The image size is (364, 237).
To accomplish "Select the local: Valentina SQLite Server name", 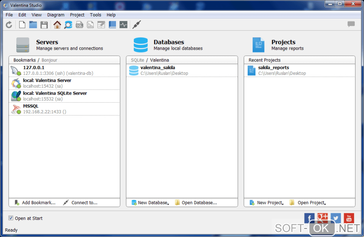I will [x=55, y=93].
